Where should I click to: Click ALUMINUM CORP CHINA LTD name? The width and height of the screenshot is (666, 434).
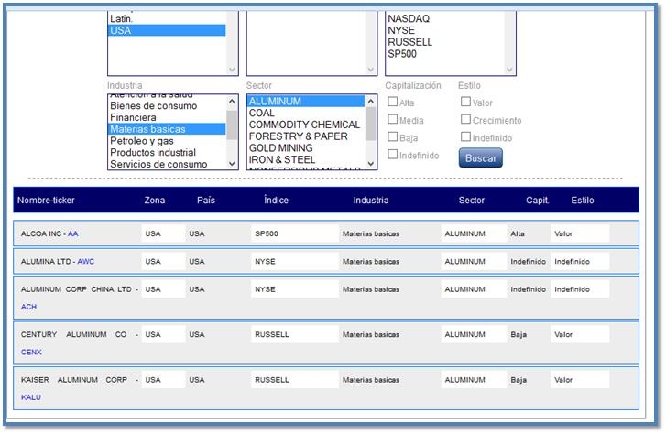[76, 289]
